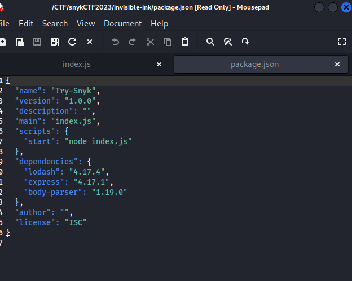Reload the document using toolbar icon

tap(72, 42)
